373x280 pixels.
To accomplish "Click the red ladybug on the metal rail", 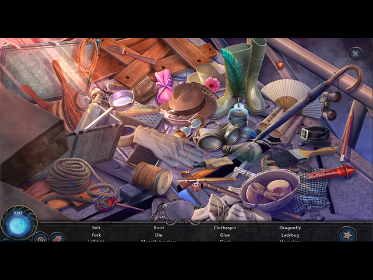I will (280, 65).
